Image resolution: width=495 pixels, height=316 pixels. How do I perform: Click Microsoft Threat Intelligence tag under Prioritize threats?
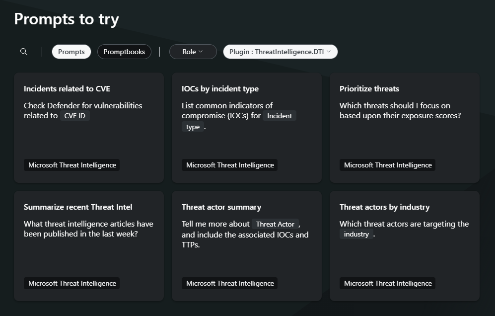pos(387,165)
